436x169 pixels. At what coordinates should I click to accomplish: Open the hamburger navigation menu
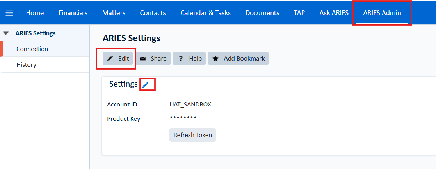point(9,13)
